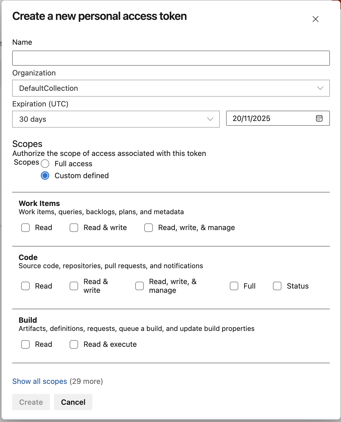The width and height of the screenshot is (341, 422).
Task: Check the Code Status scope
Action: (277, 286)
